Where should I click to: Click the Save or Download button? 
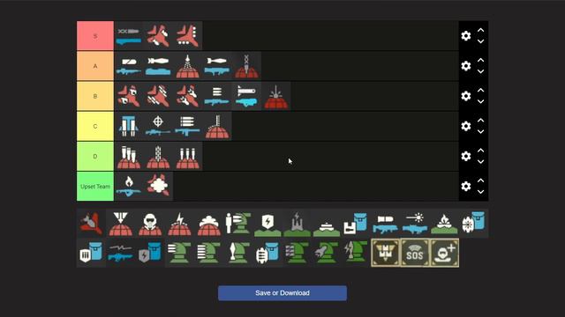(x=282, y=293)
